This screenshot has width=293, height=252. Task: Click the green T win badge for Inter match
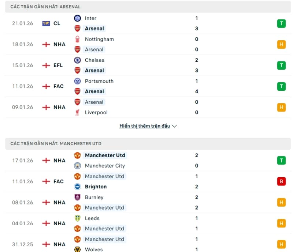tap(281, 23)
